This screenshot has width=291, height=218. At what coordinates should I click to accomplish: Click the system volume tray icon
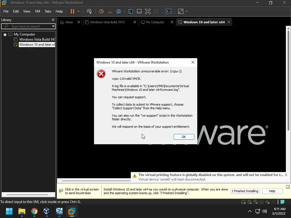point(265,211)
